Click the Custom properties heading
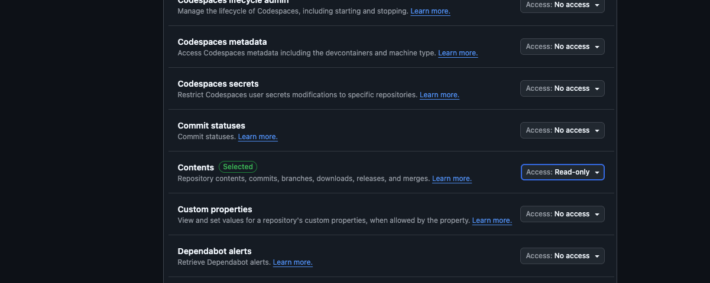The image size is (710, 283). tap(215, 209)
